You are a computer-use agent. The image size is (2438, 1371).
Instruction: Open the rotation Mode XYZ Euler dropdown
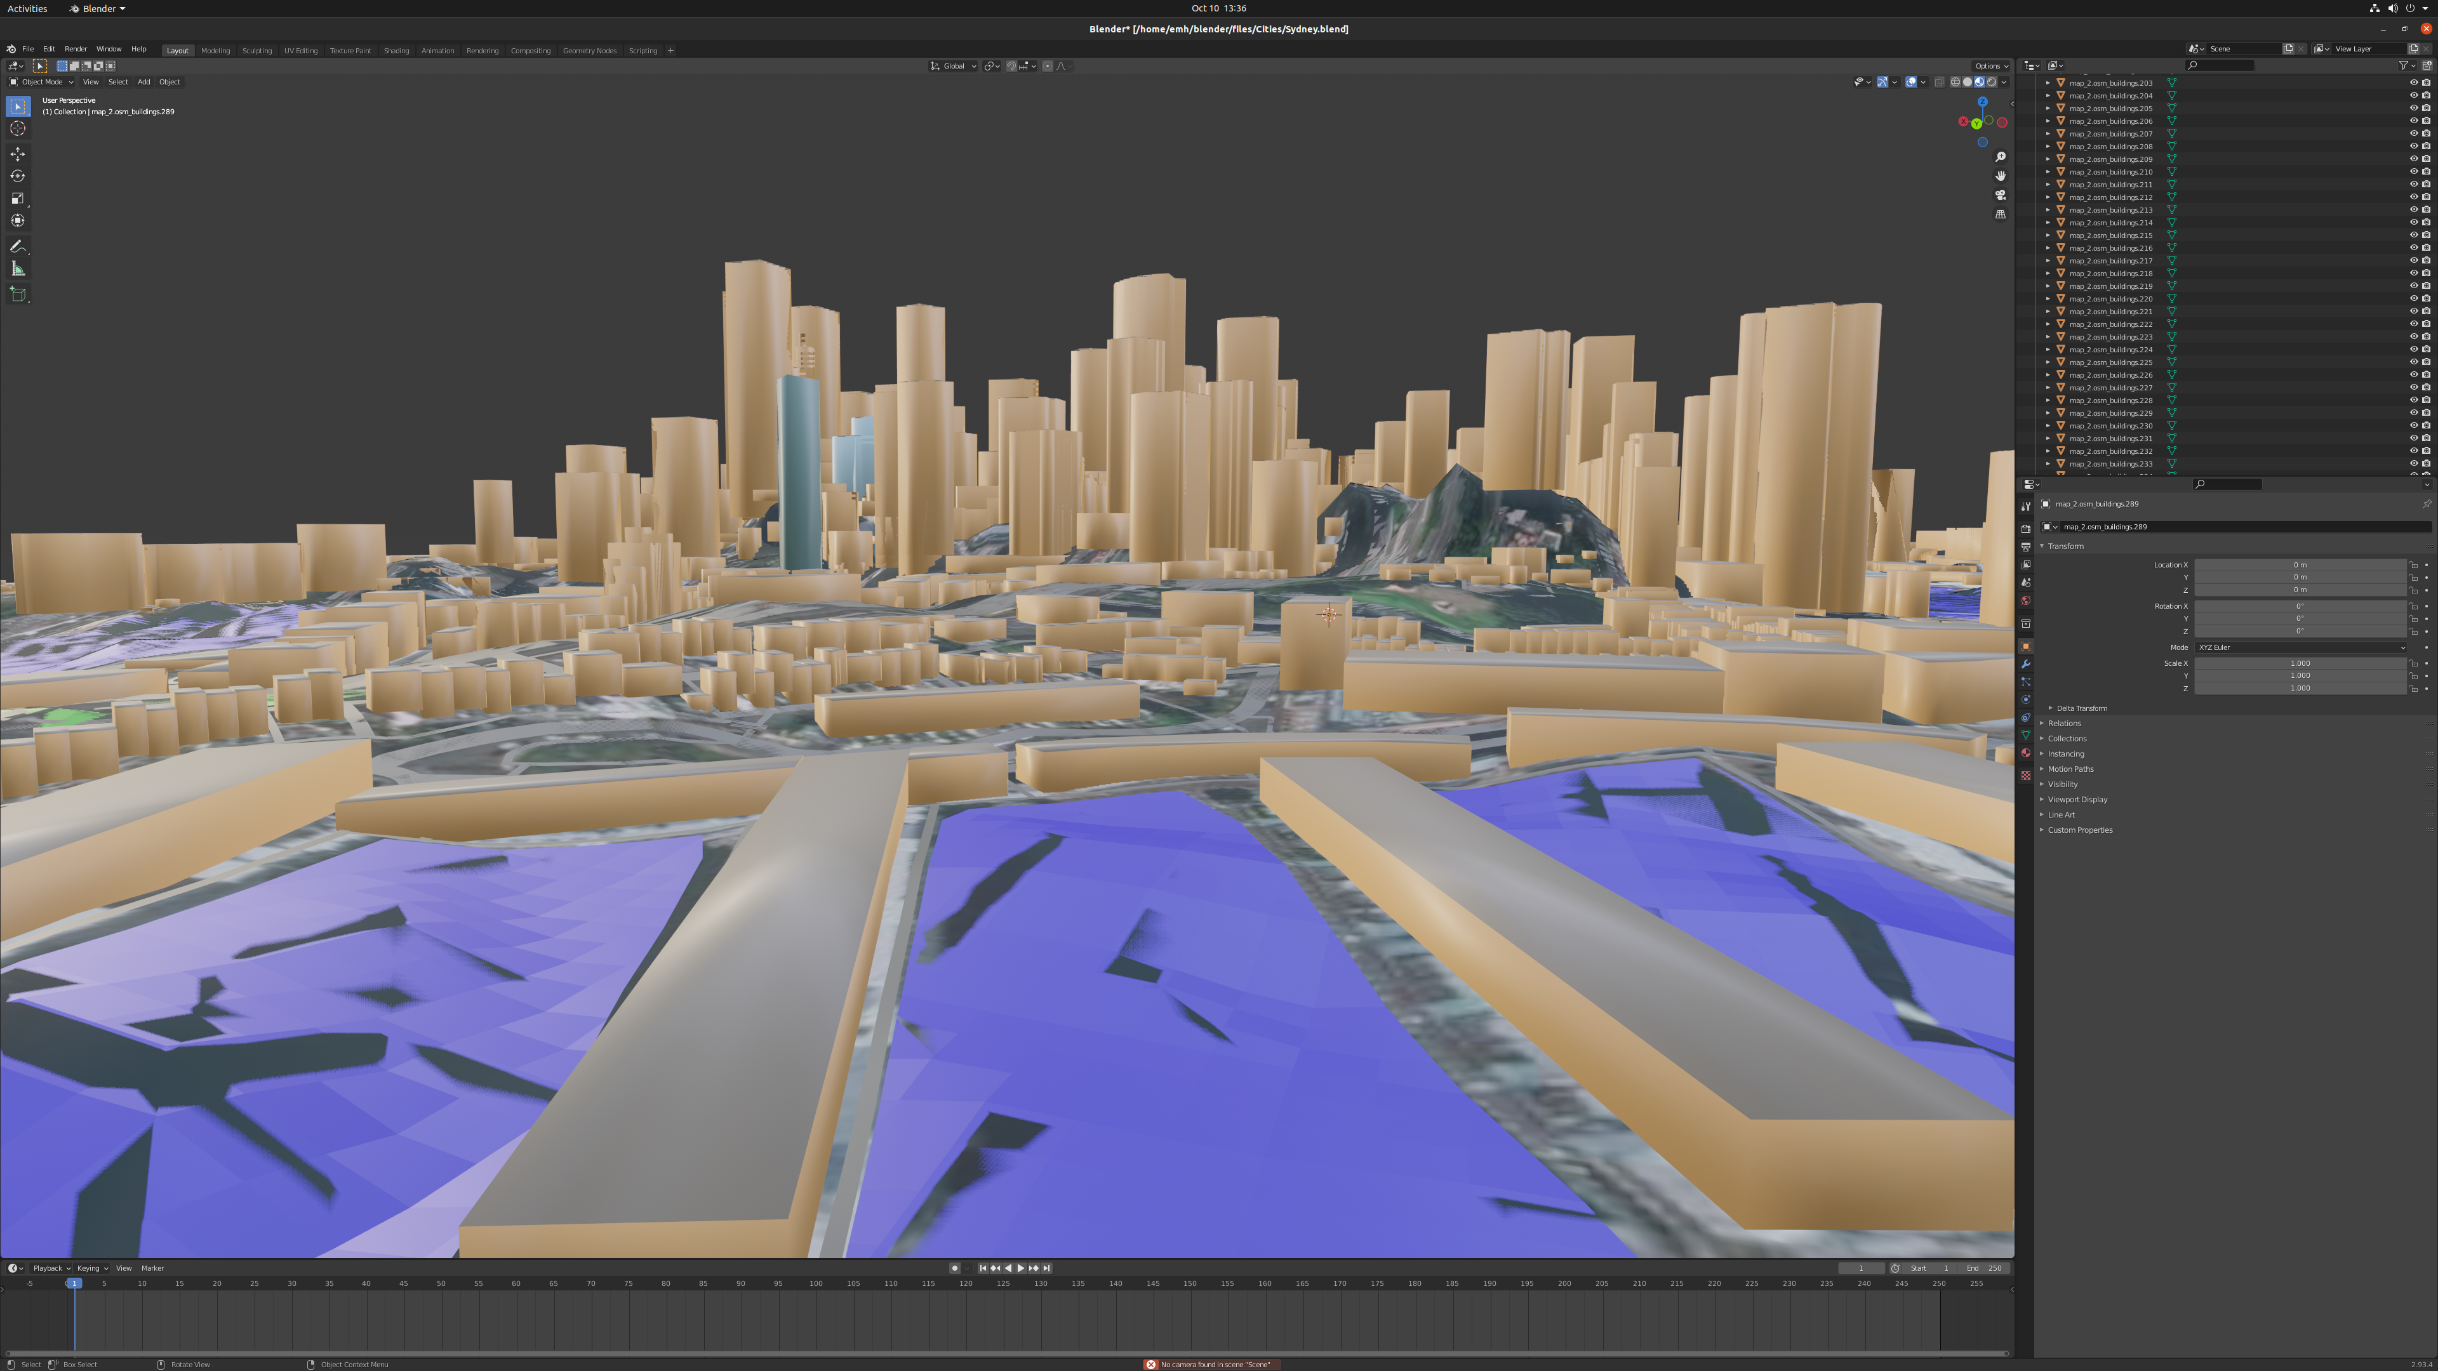click(2300, 647)
